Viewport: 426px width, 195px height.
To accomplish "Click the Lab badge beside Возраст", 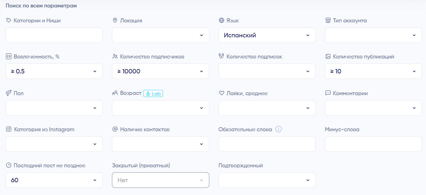I will [x=153, y=93].
